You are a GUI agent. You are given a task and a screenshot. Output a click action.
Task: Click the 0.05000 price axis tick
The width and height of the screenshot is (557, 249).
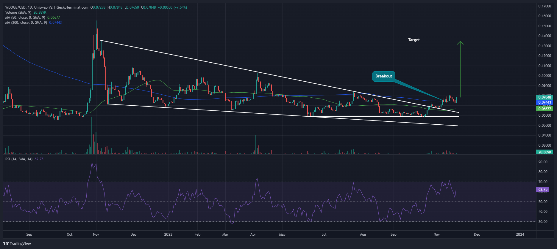click(x=545, y=126)
